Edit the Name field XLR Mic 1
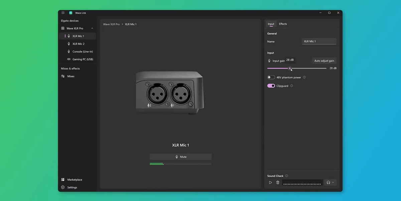The height and width of the screenshot is (201, 401). 319,41
